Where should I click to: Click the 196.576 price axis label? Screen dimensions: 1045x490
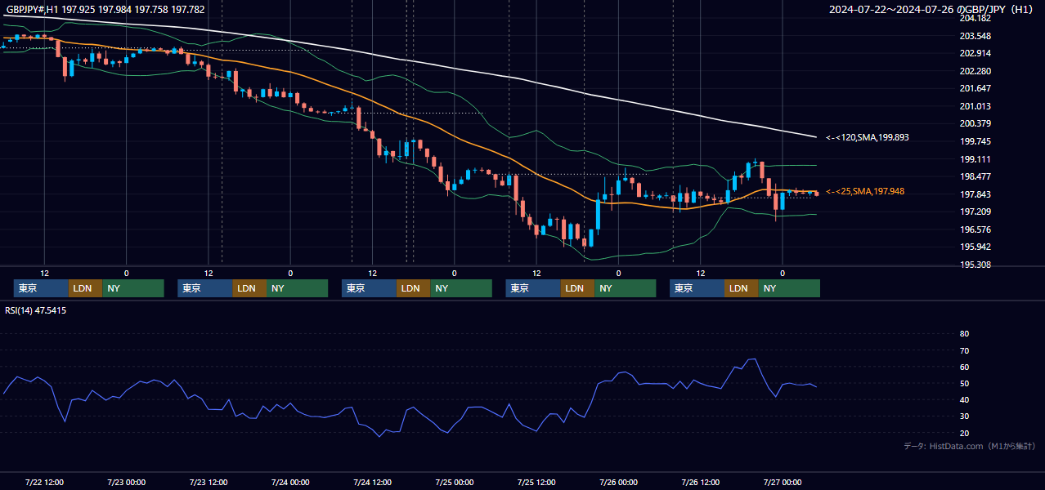(x=975, y=229)
